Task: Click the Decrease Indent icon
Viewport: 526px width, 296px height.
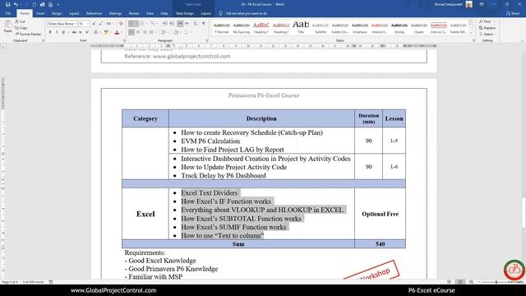Action: (x=164, y=24)
